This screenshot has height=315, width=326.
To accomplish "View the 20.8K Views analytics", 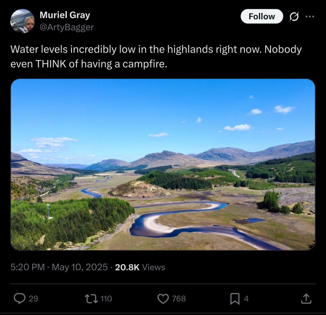I will tap(140, 267).
